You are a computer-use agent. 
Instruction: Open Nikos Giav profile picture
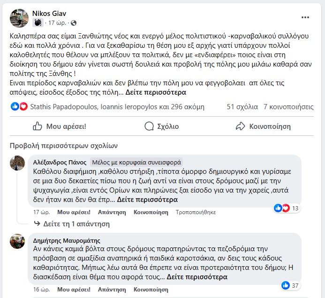pyautogui.click(x=19, y=17)
